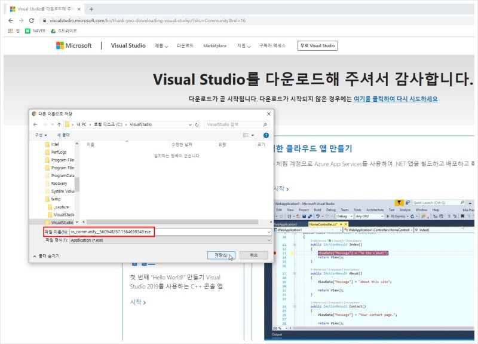
Task: Click the 다운로드 nav item
Action: pos(185,46)
